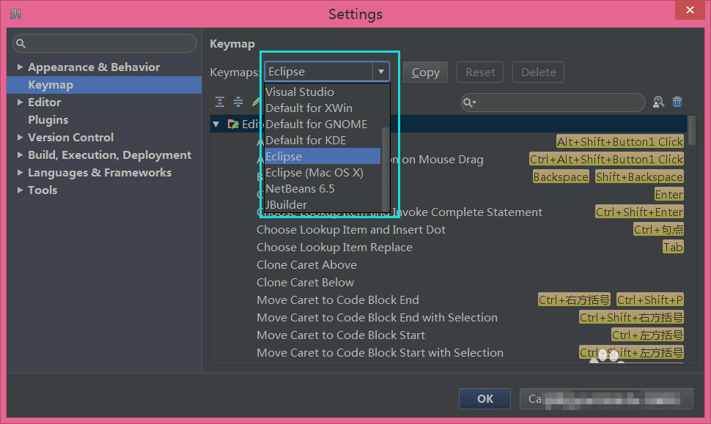Expand Appearance & Behavior section

pos(20,67)
